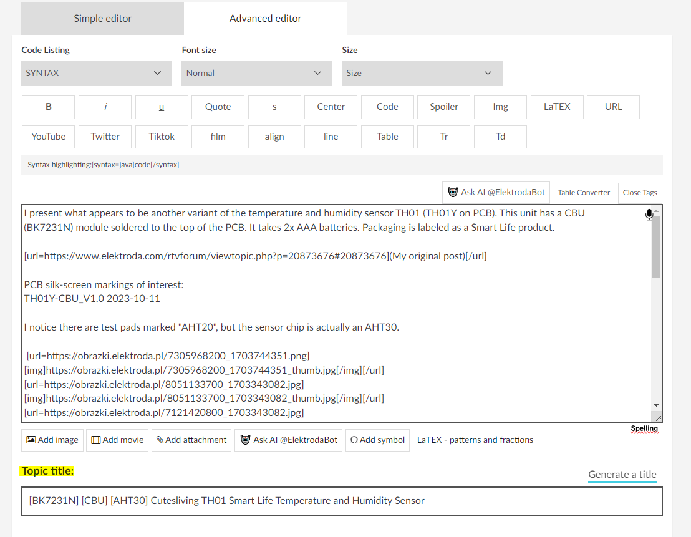The height and width of the screenshot is (537, 691).
Task: Insert a Quote tag
Action: 218,107
